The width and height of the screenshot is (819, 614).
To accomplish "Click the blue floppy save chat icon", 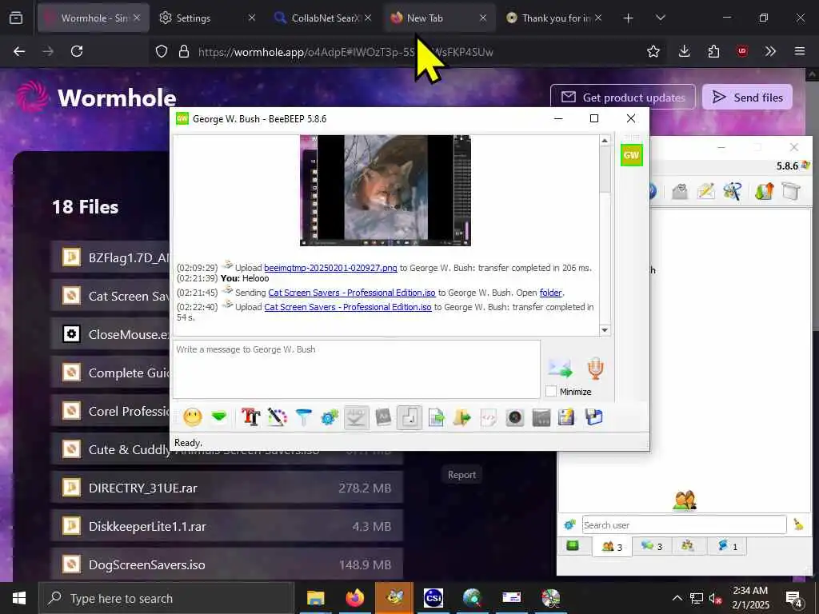I will [x=594, y=417].
